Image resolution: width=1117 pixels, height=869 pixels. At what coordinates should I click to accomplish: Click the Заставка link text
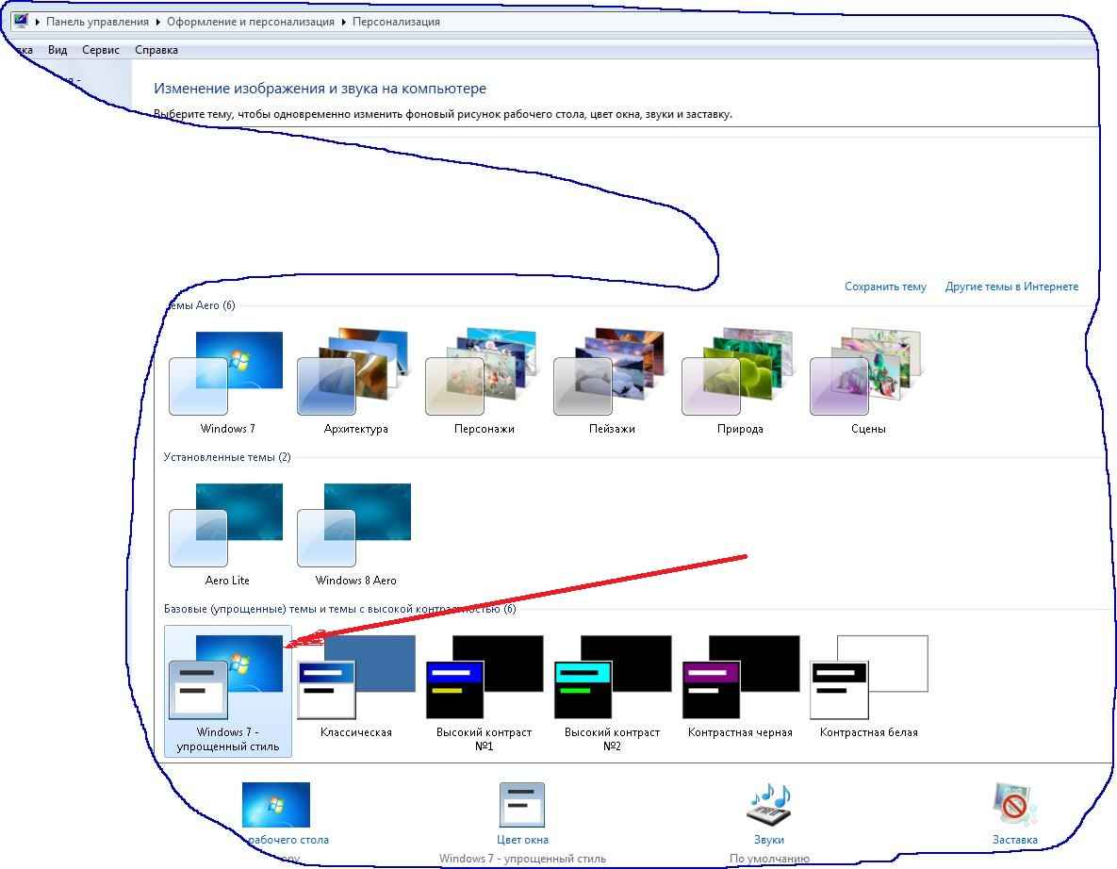click(1014, 840)
